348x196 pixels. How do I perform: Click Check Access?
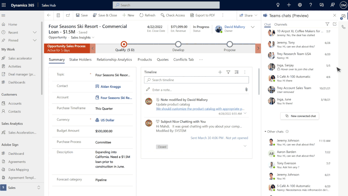point(173,15)
